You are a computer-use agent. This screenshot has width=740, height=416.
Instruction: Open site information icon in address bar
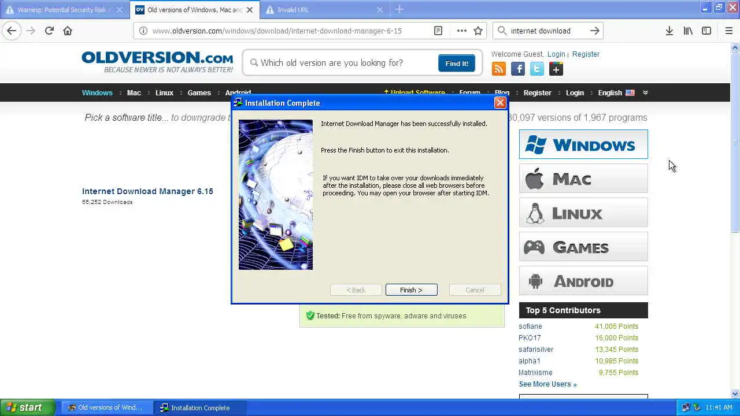point(143,31)
